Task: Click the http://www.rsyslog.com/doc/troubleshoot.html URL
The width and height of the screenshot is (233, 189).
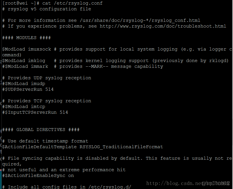Action: click(163, 26)
